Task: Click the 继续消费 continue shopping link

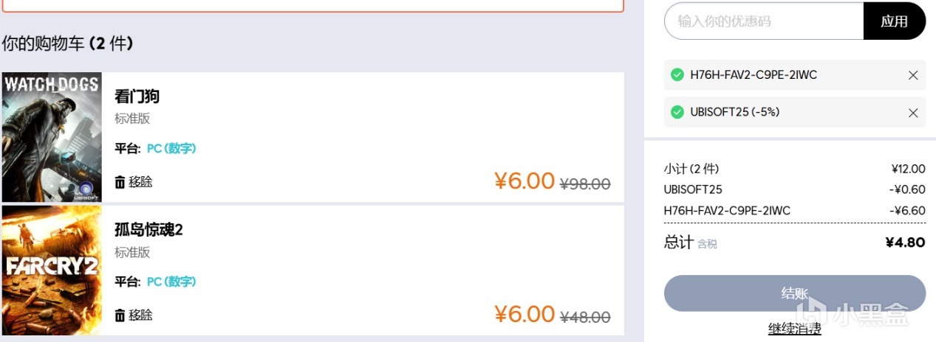Action: click(x=794, y=329)
